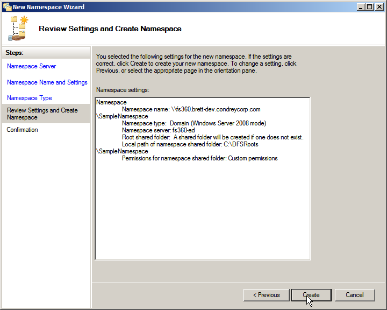
Task: Open the Namespace Server step
Action: coord(31,66)
